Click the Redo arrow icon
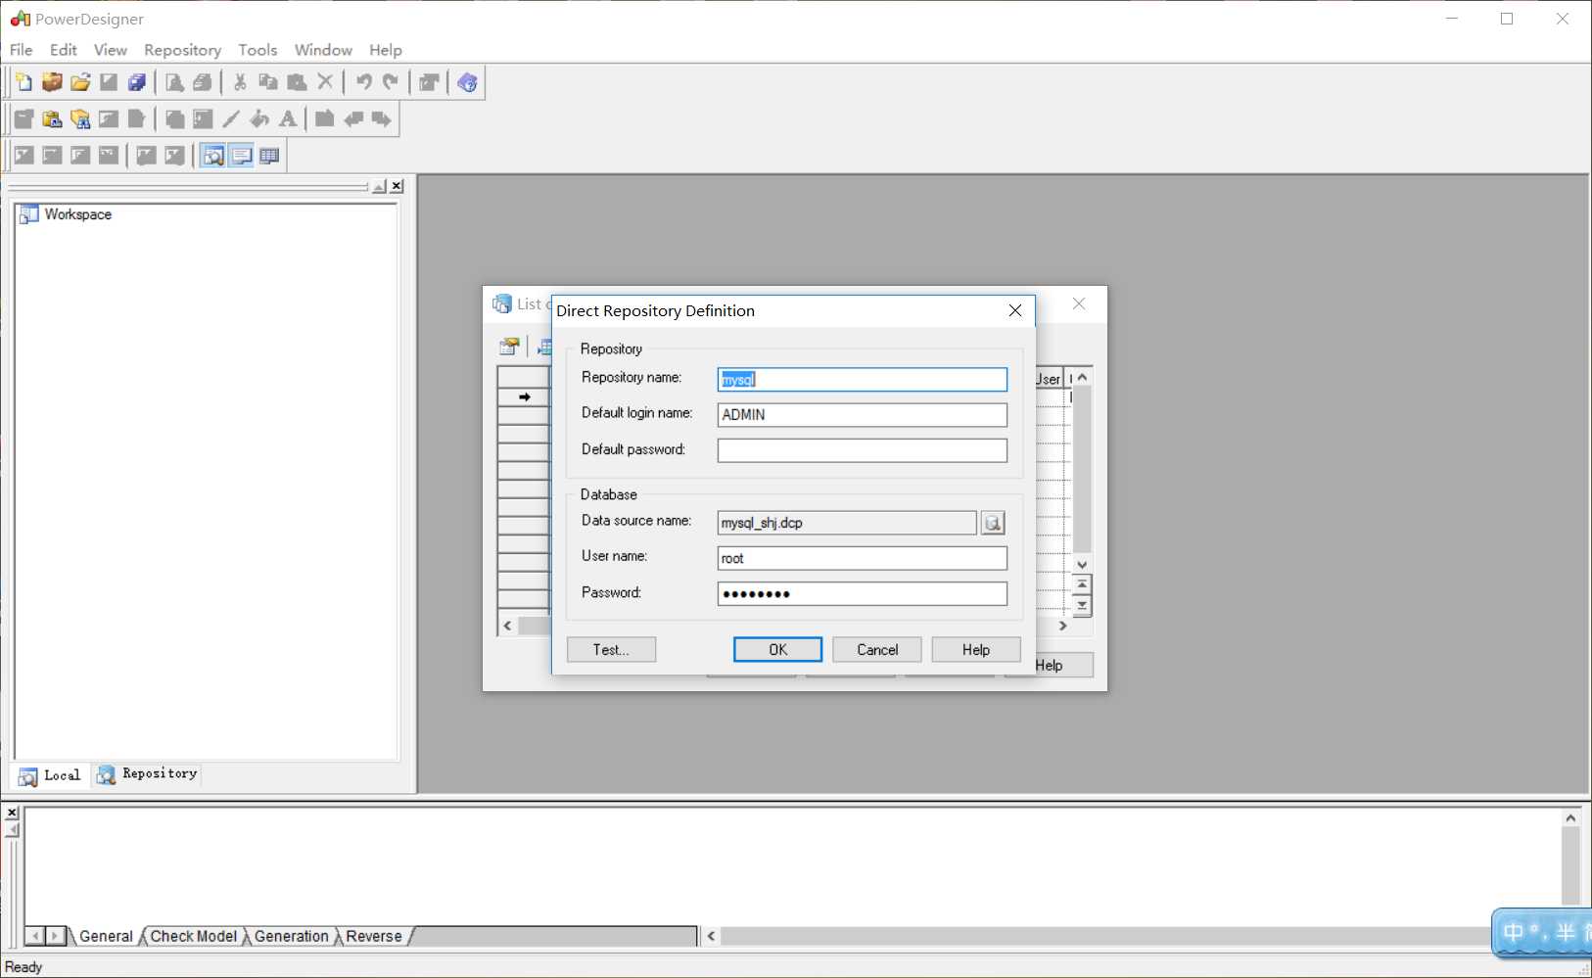 pos(392,82)
